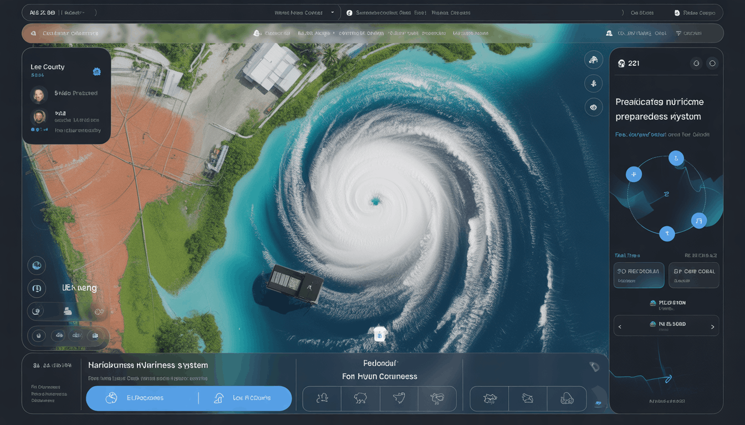Enable the fourth toggle in the left icon pill
Image resolution: width=745 pixels, height=425 pixels.
(95, 335)
